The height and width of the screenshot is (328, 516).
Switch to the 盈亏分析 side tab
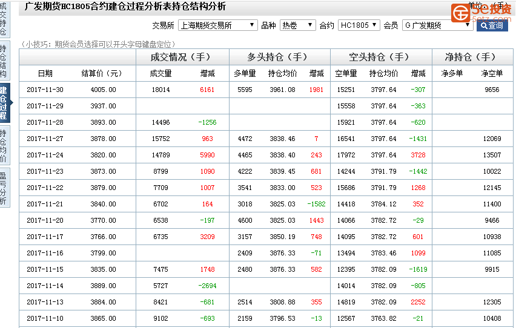[4, 188]
